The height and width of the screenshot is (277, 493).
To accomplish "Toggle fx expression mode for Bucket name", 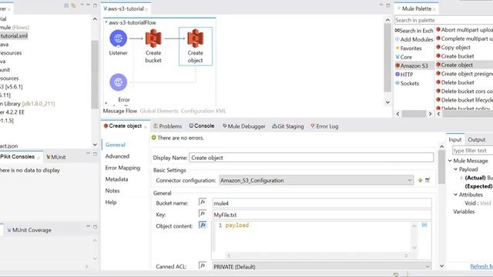I will (203, 202).
